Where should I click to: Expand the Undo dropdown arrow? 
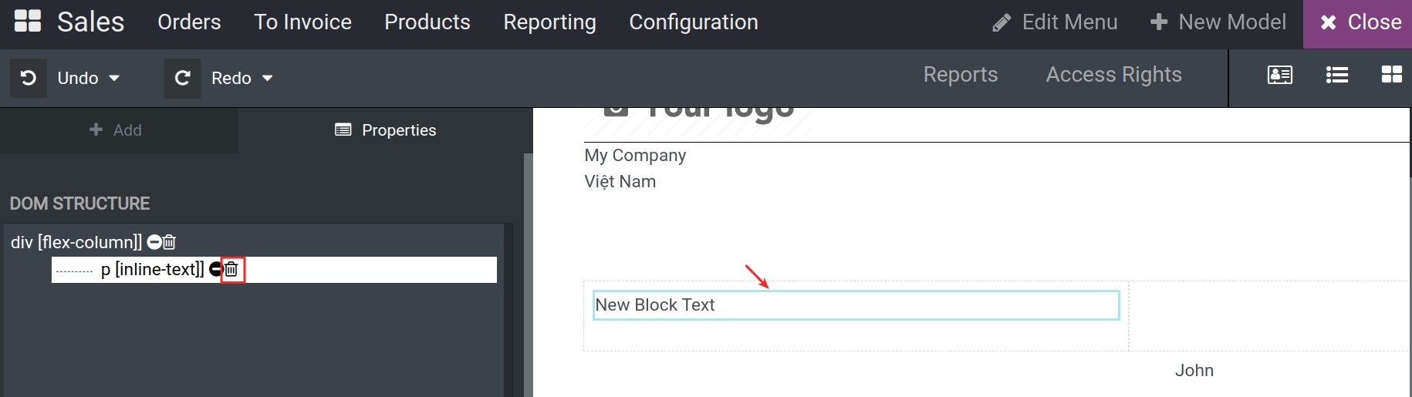[114, 79]
